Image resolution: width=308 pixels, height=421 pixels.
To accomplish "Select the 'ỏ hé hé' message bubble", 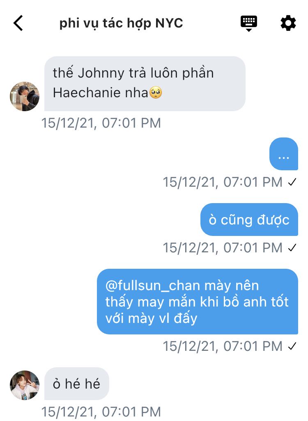I will point(77,384).
